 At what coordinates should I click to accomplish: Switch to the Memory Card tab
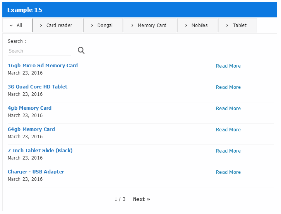tap(150, 25)
